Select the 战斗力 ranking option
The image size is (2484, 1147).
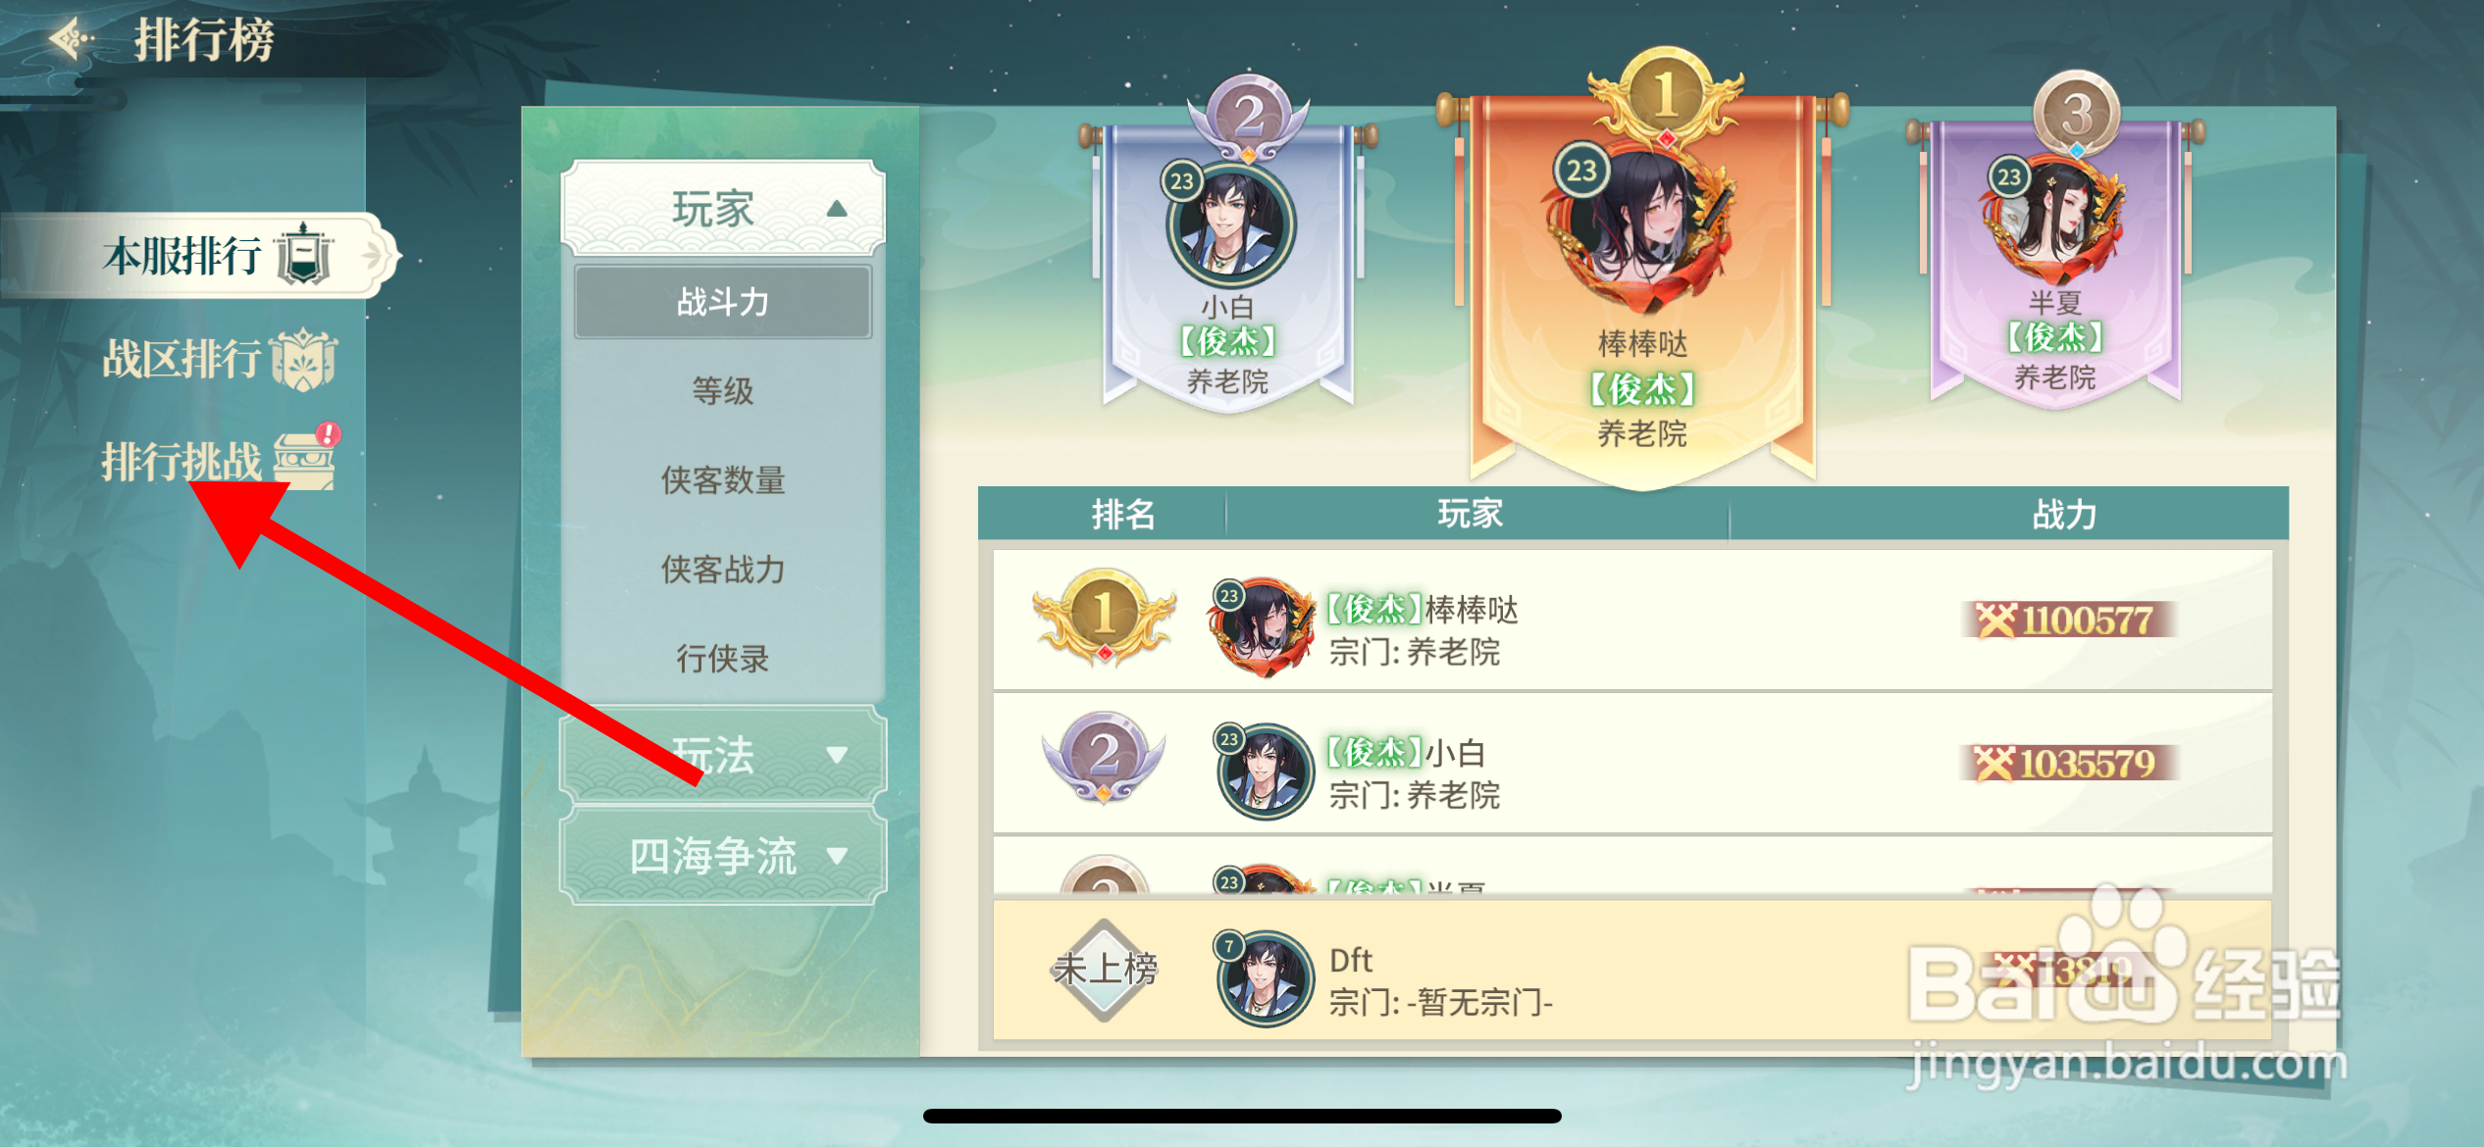point(723,302)
